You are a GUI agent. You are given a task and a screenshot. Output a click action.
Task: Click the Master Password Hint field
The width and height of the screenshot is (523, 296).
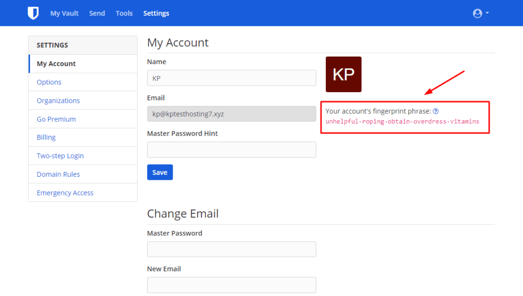231,149
